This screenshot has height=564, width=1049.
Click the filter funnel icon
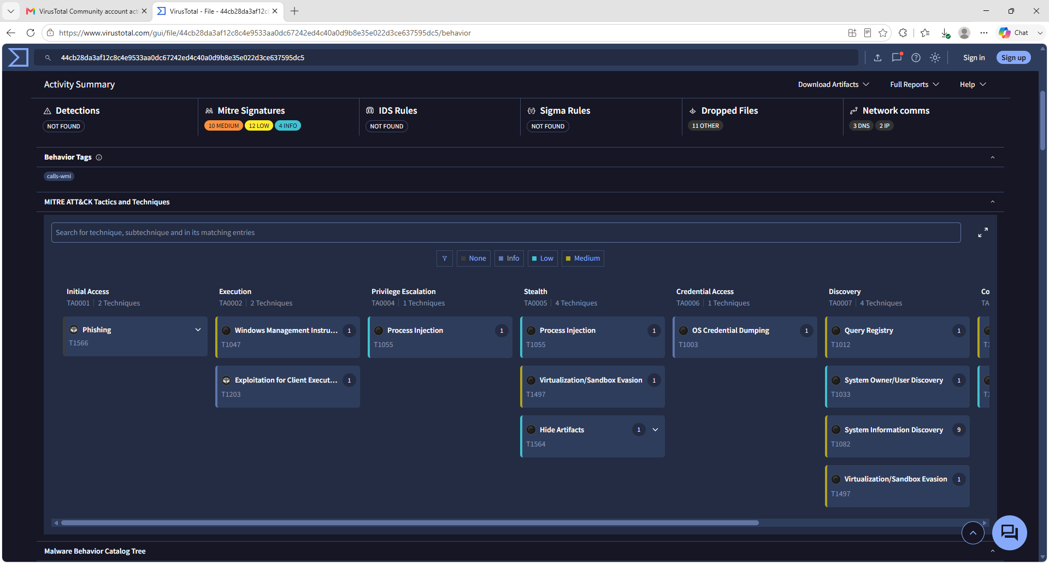coord(445,258)
